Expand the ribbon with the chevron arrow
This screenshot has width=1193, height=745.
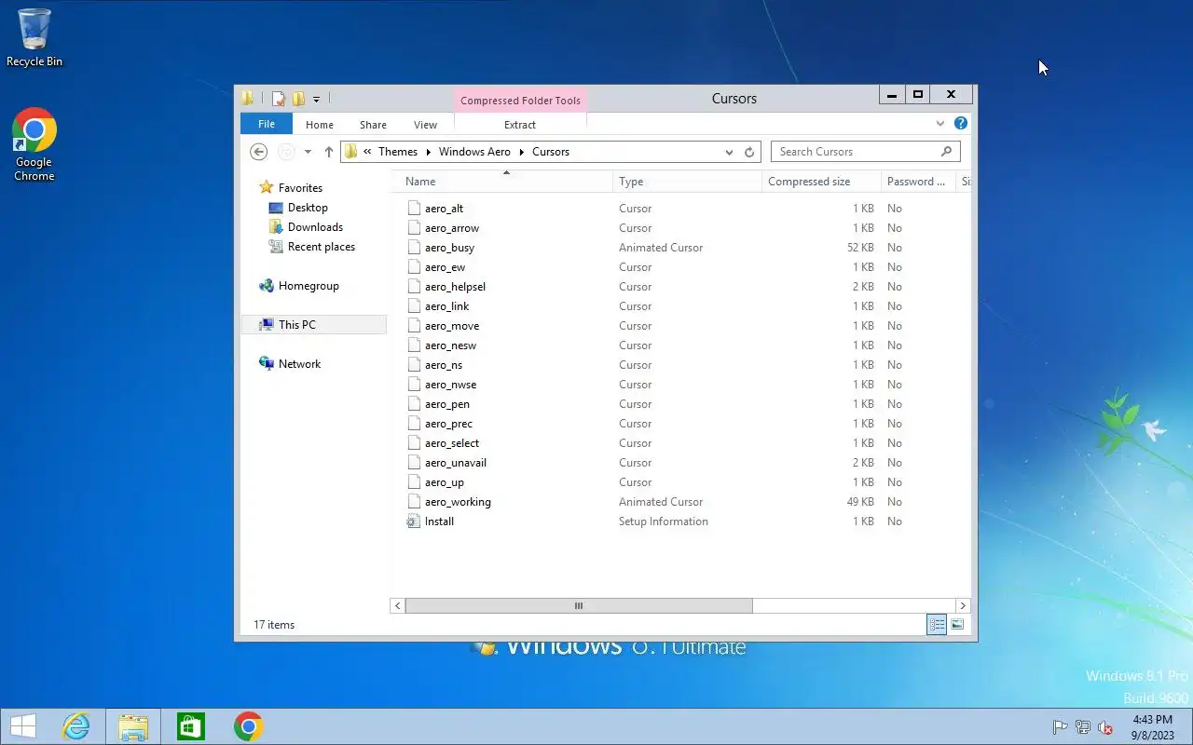coord(940,123)
